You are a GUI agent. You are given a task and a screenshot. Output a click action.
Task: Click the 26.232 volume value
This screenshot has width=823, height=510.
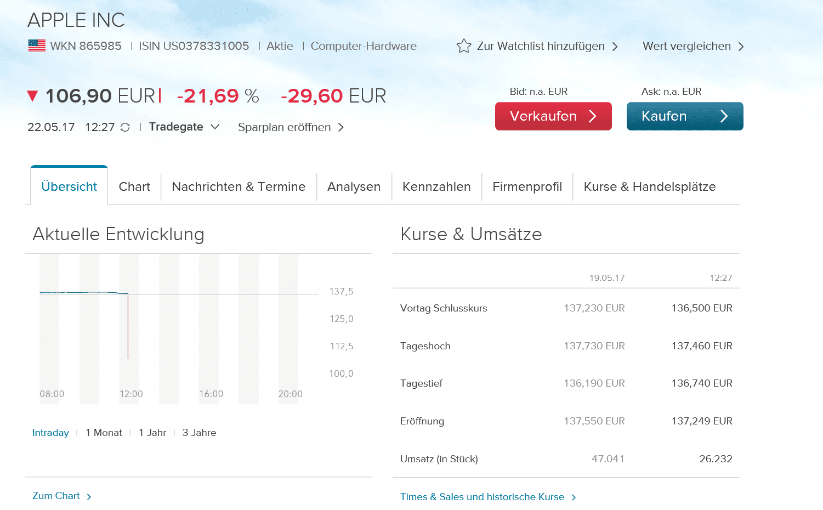(x=716, y=459)
